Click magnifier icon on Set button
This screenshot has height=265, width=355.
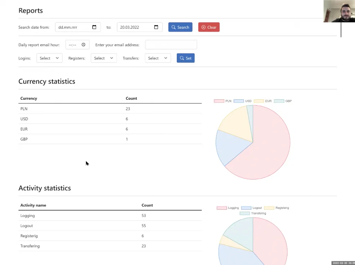click(182, 58)
